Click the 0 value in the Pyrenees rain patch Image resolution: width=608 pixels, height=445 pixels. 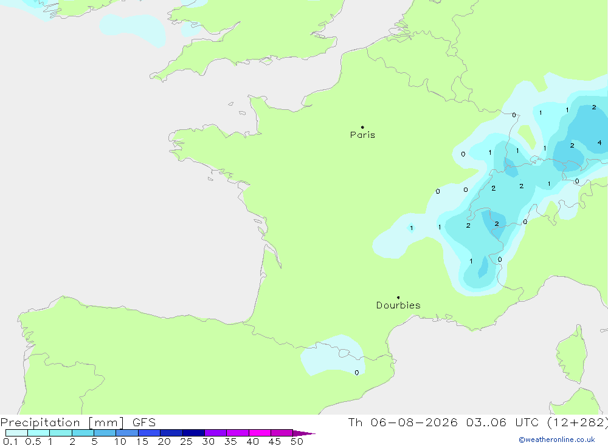[x=357, y=373]
